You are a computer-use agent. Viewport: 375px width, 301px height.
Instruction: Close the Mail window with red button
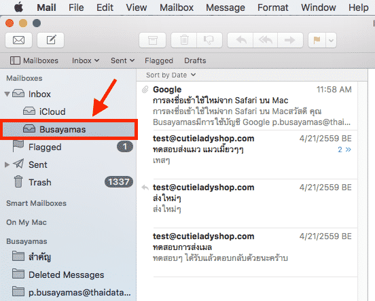(10, 23)
